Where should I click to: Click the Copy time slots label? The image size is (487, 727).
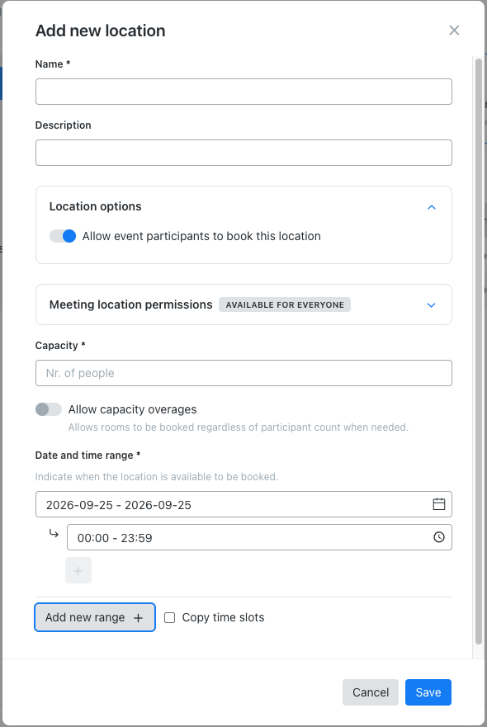tap(223, 617)
